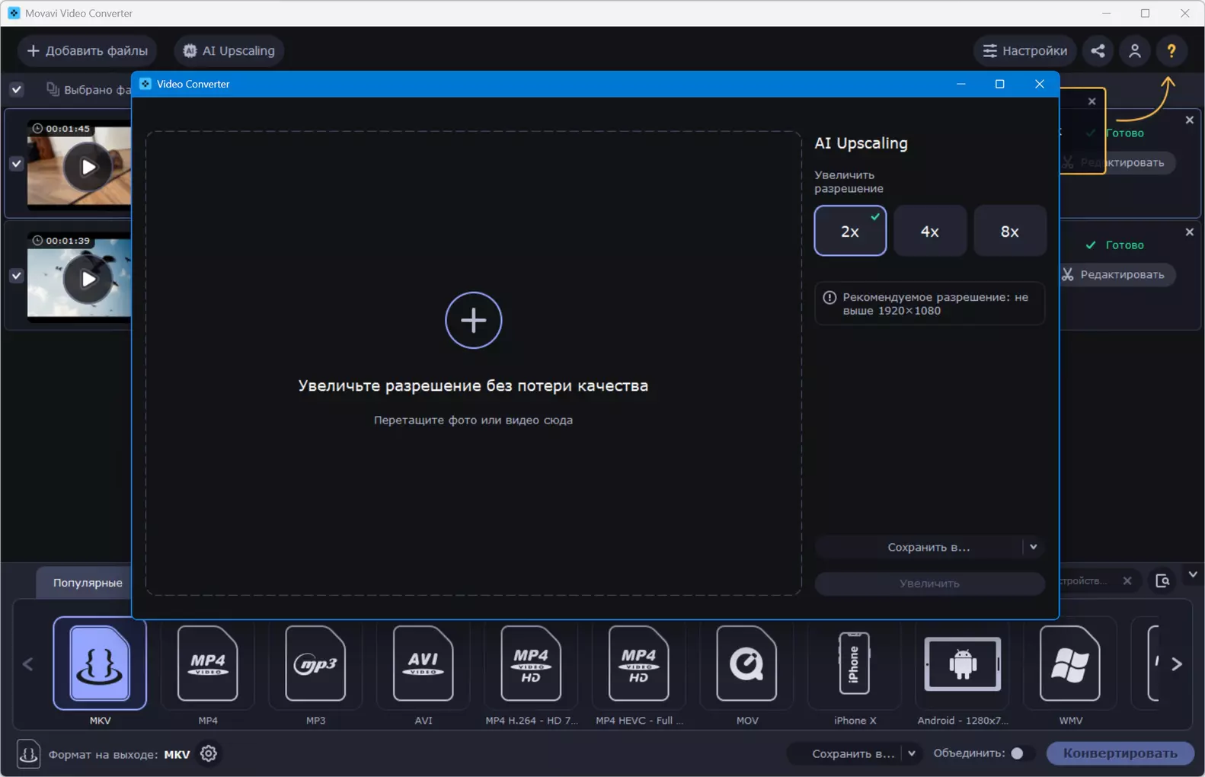Open output format settings gear
1205x777 pixels.
(209, 754)
